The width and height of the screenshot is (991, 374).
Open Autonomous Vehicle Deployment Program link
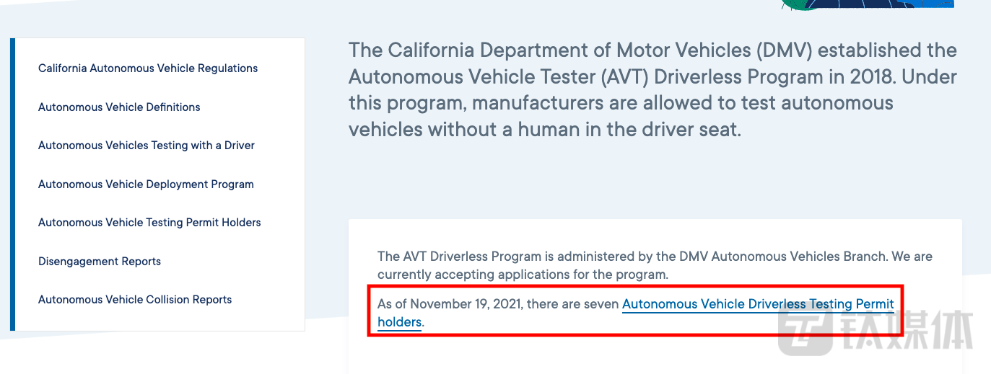coord(146,184)
